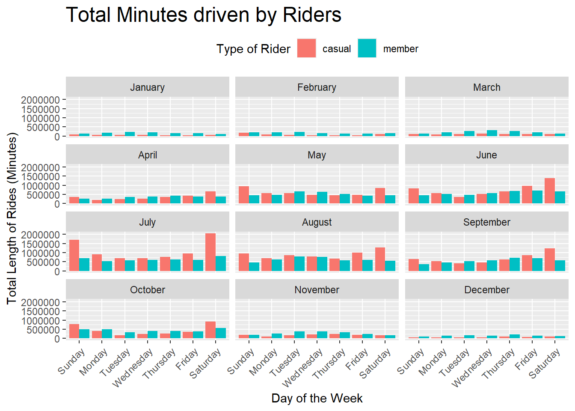575x411 pixels.
Task: Click the casual Sunday bar in July
Action: [x=74, y=255]
